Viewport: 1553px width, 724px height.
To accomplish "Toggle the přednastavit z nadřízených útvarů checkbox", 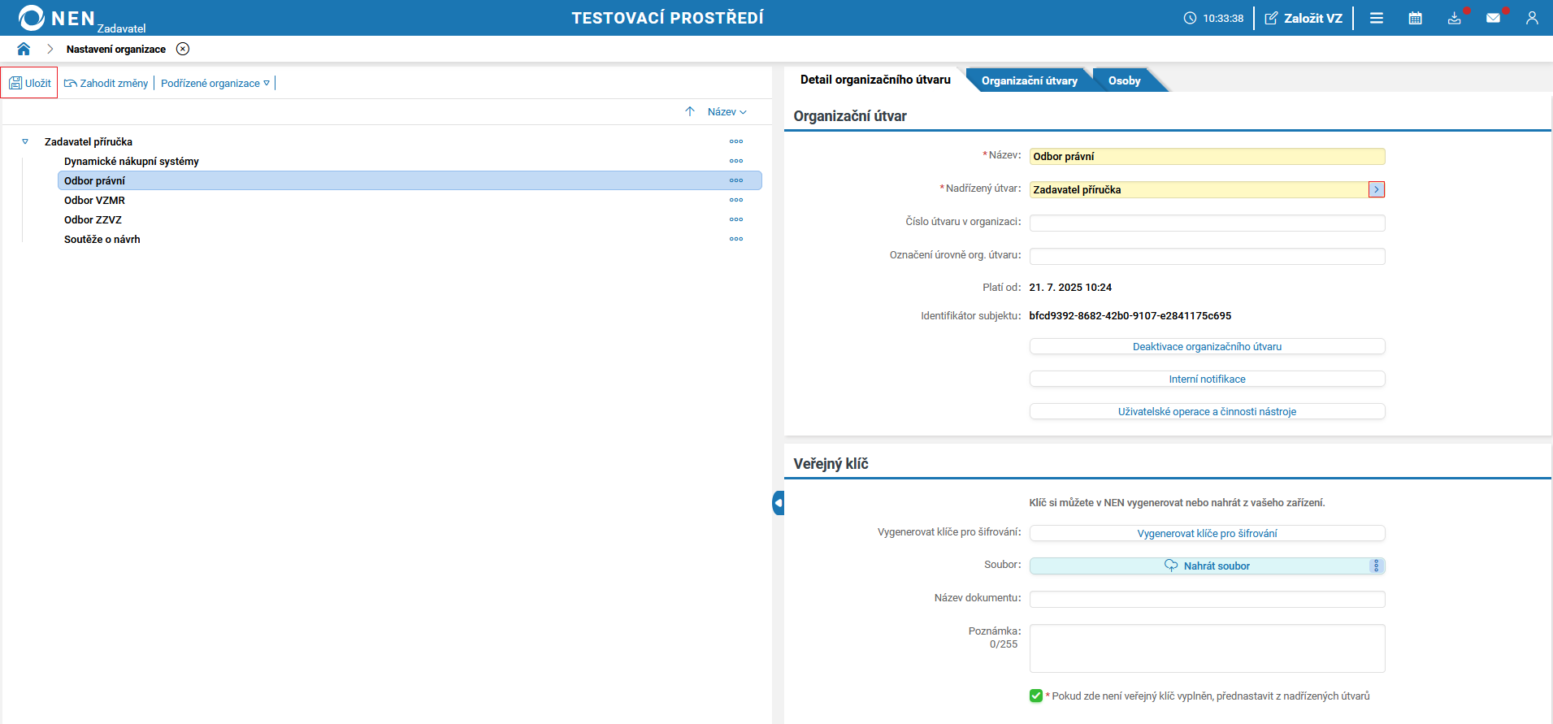I will point(1036,696).
